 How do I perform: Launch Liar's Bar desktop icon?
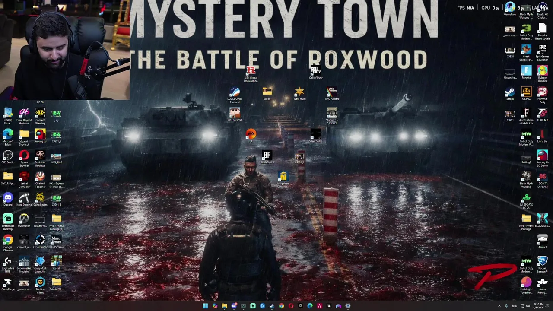[543, 136]
